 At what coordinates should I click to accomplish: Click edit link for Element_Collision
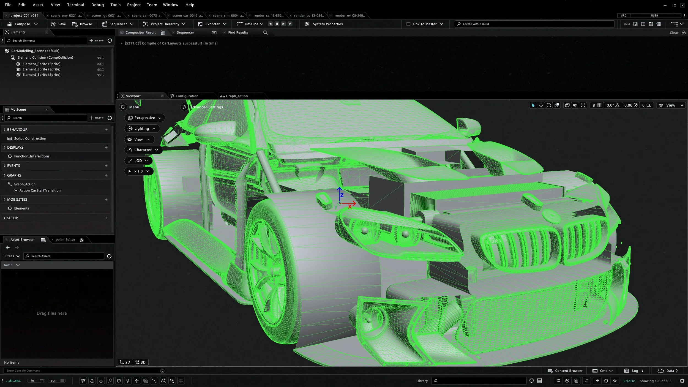[100, 58]
